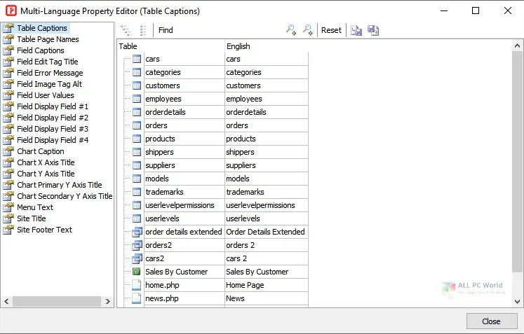Viewport: 524px width, 334px height.
Task: Click the order details extended view icon
Action: coord(137,232)
